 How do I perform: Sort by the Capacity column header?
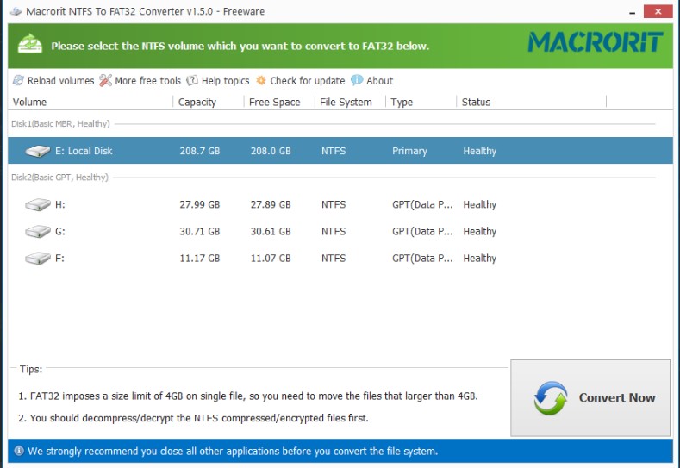(x=197, y=102)
